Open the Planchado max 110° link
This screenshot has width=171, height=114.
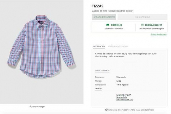pos(125,99)
